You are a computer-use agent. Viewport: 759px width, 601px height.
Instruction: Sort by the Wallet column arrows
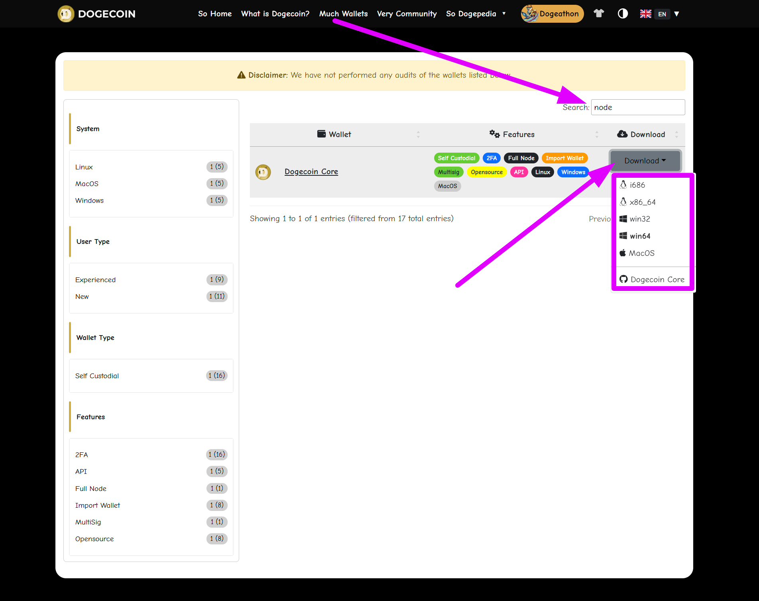tap(418, 134)
